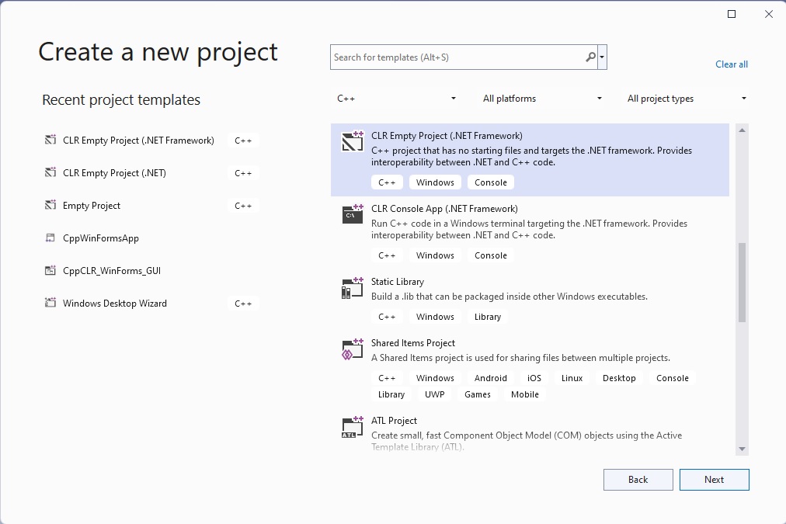Viewport: 786px width, 524px height.
Task: Click the Back button
Action: click(638, 480)
